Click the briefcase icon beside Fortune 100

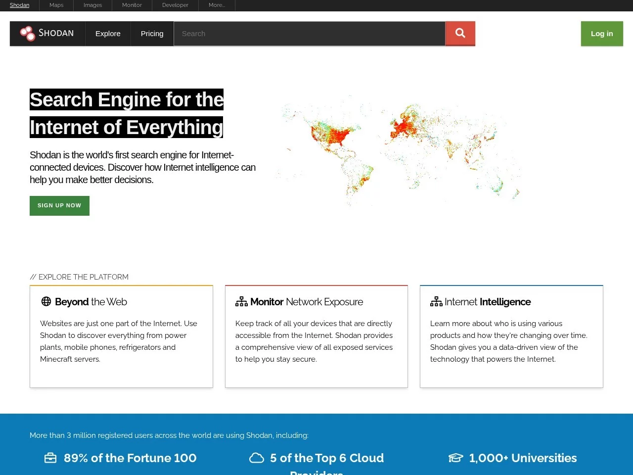point(50,458)
